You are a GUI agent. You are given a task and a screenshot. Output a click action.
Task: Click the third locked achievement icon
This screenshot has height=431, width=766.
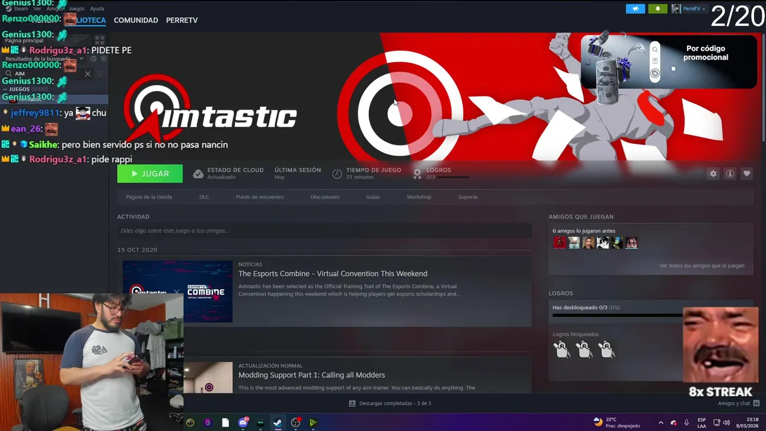[x=606, y=350]
